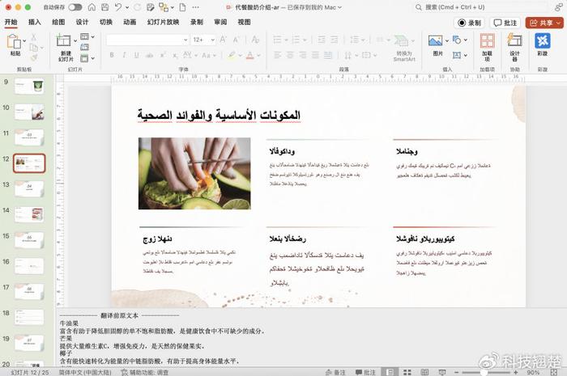This screenshot has width=567, height=376.
Task: Expand the 新建幻灯片 layout arrow
Action: (x=75, y=40)
